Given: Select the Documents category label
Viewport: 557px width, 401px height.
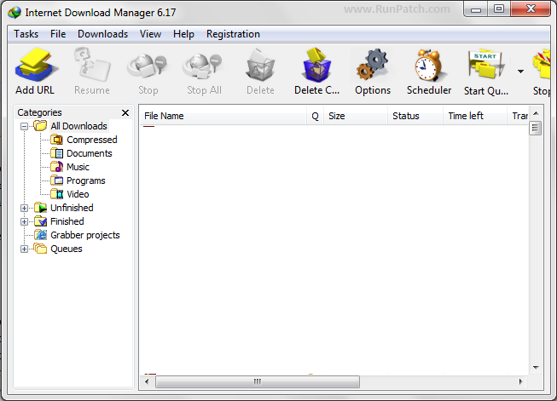Looking at the screenshot, I should tap(90, 153).
